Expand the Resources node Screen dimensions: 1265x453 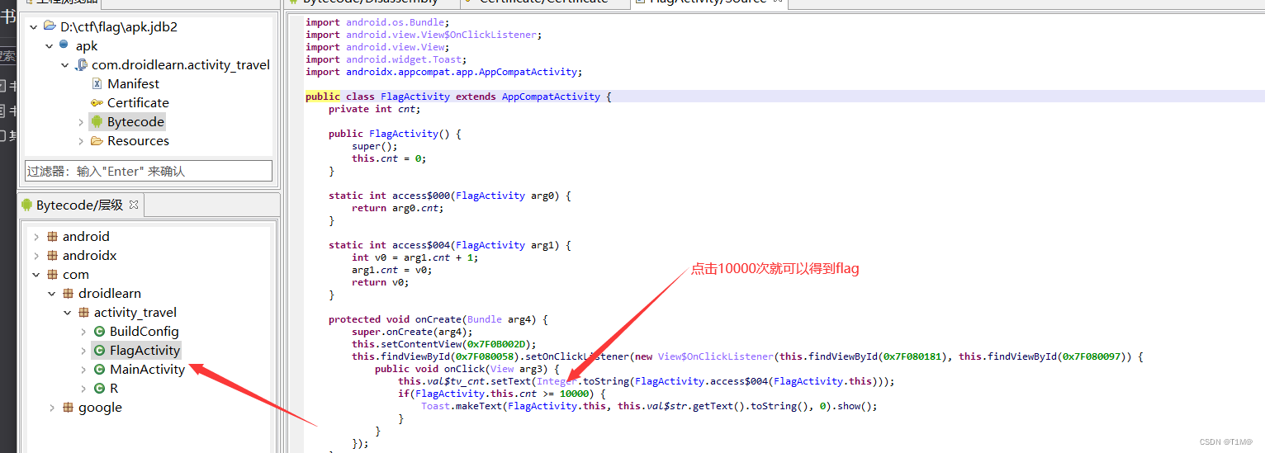pyautogui.click(x=81, y=140)
